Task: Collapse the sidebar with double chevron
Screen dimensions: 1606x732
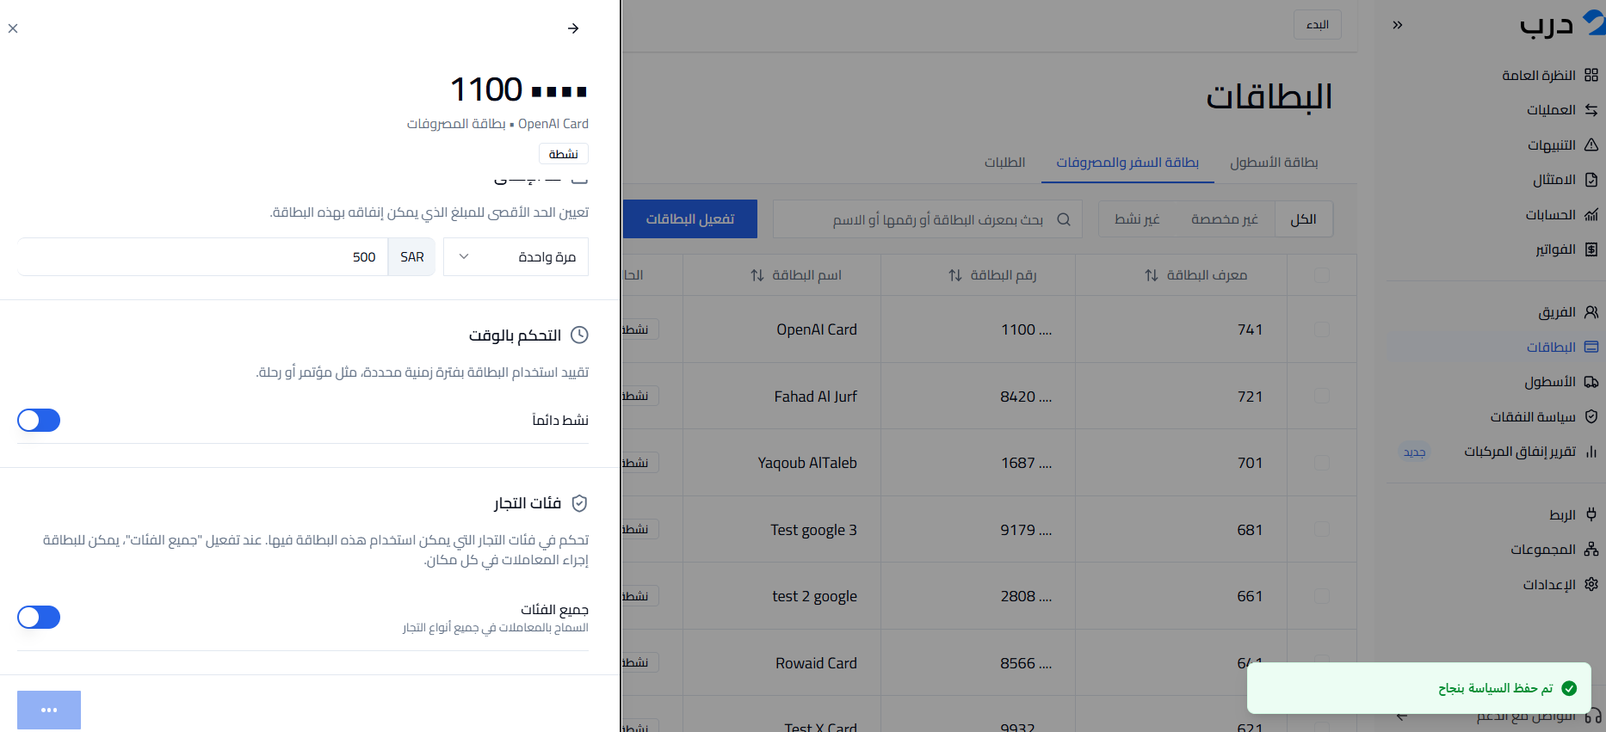Action: click(x=1398, y=25)
